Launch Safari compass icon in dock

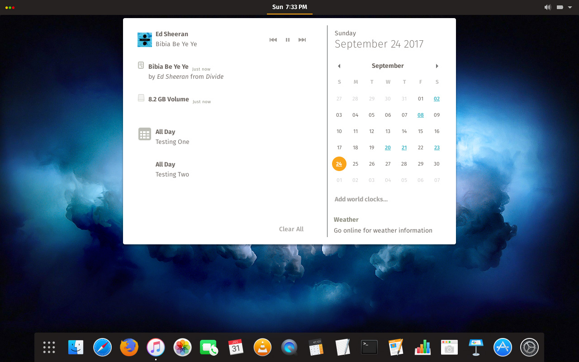pyautogui.click(x=102, y=348)
